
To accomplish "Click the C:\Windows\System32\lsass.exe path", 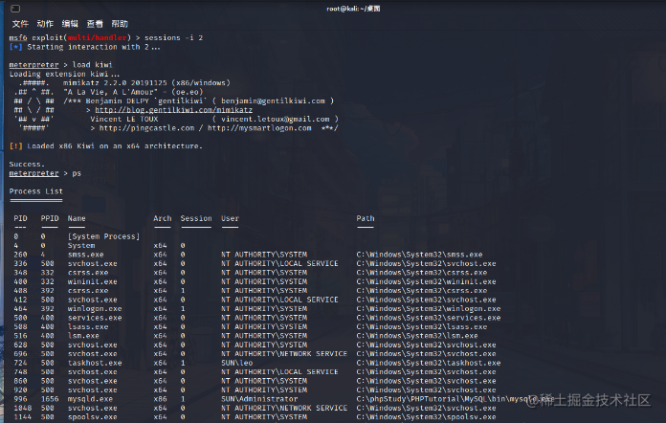I will pos(421,326).
